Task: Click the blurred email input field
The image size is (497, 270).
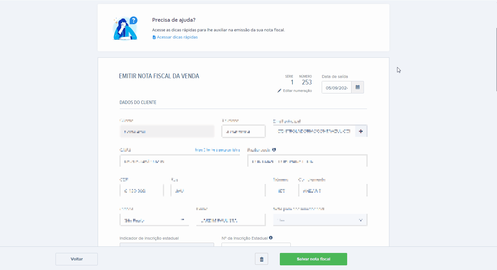Action: 314,131
